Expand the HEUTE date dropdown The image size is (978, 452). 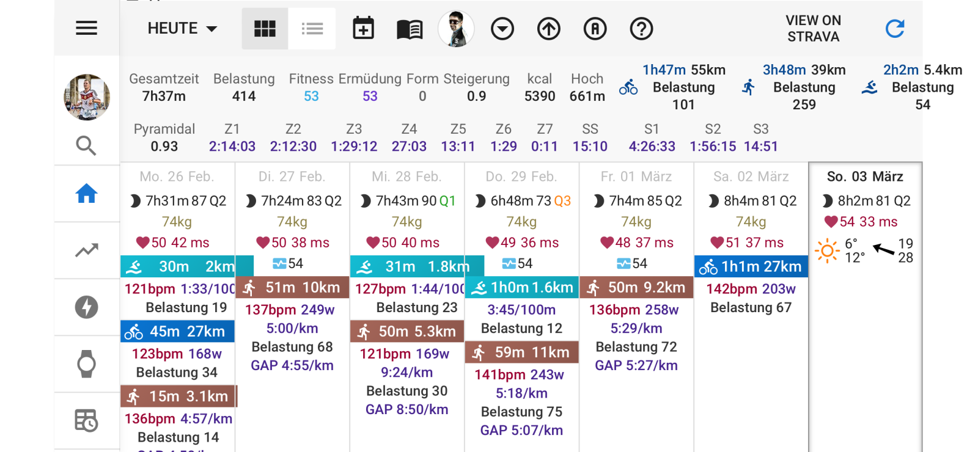[182, 29]
